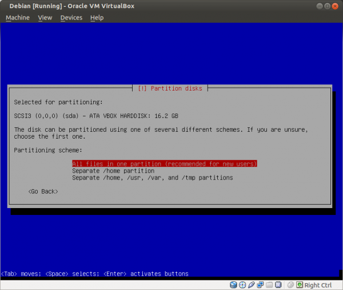Select "All files in one partition" option
The image size is (343, 290).
(x=165, y=163)
